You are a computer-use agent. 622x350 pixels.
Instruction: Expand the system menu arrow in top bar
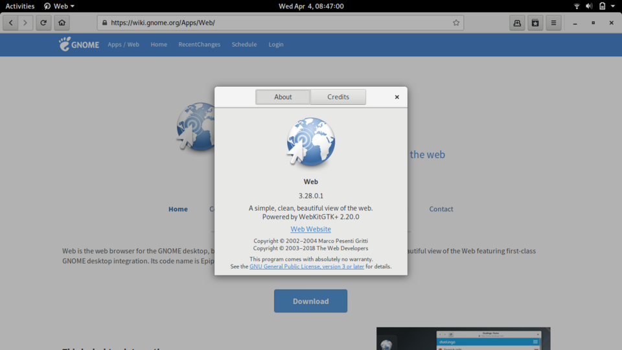(x=613, y=6)
